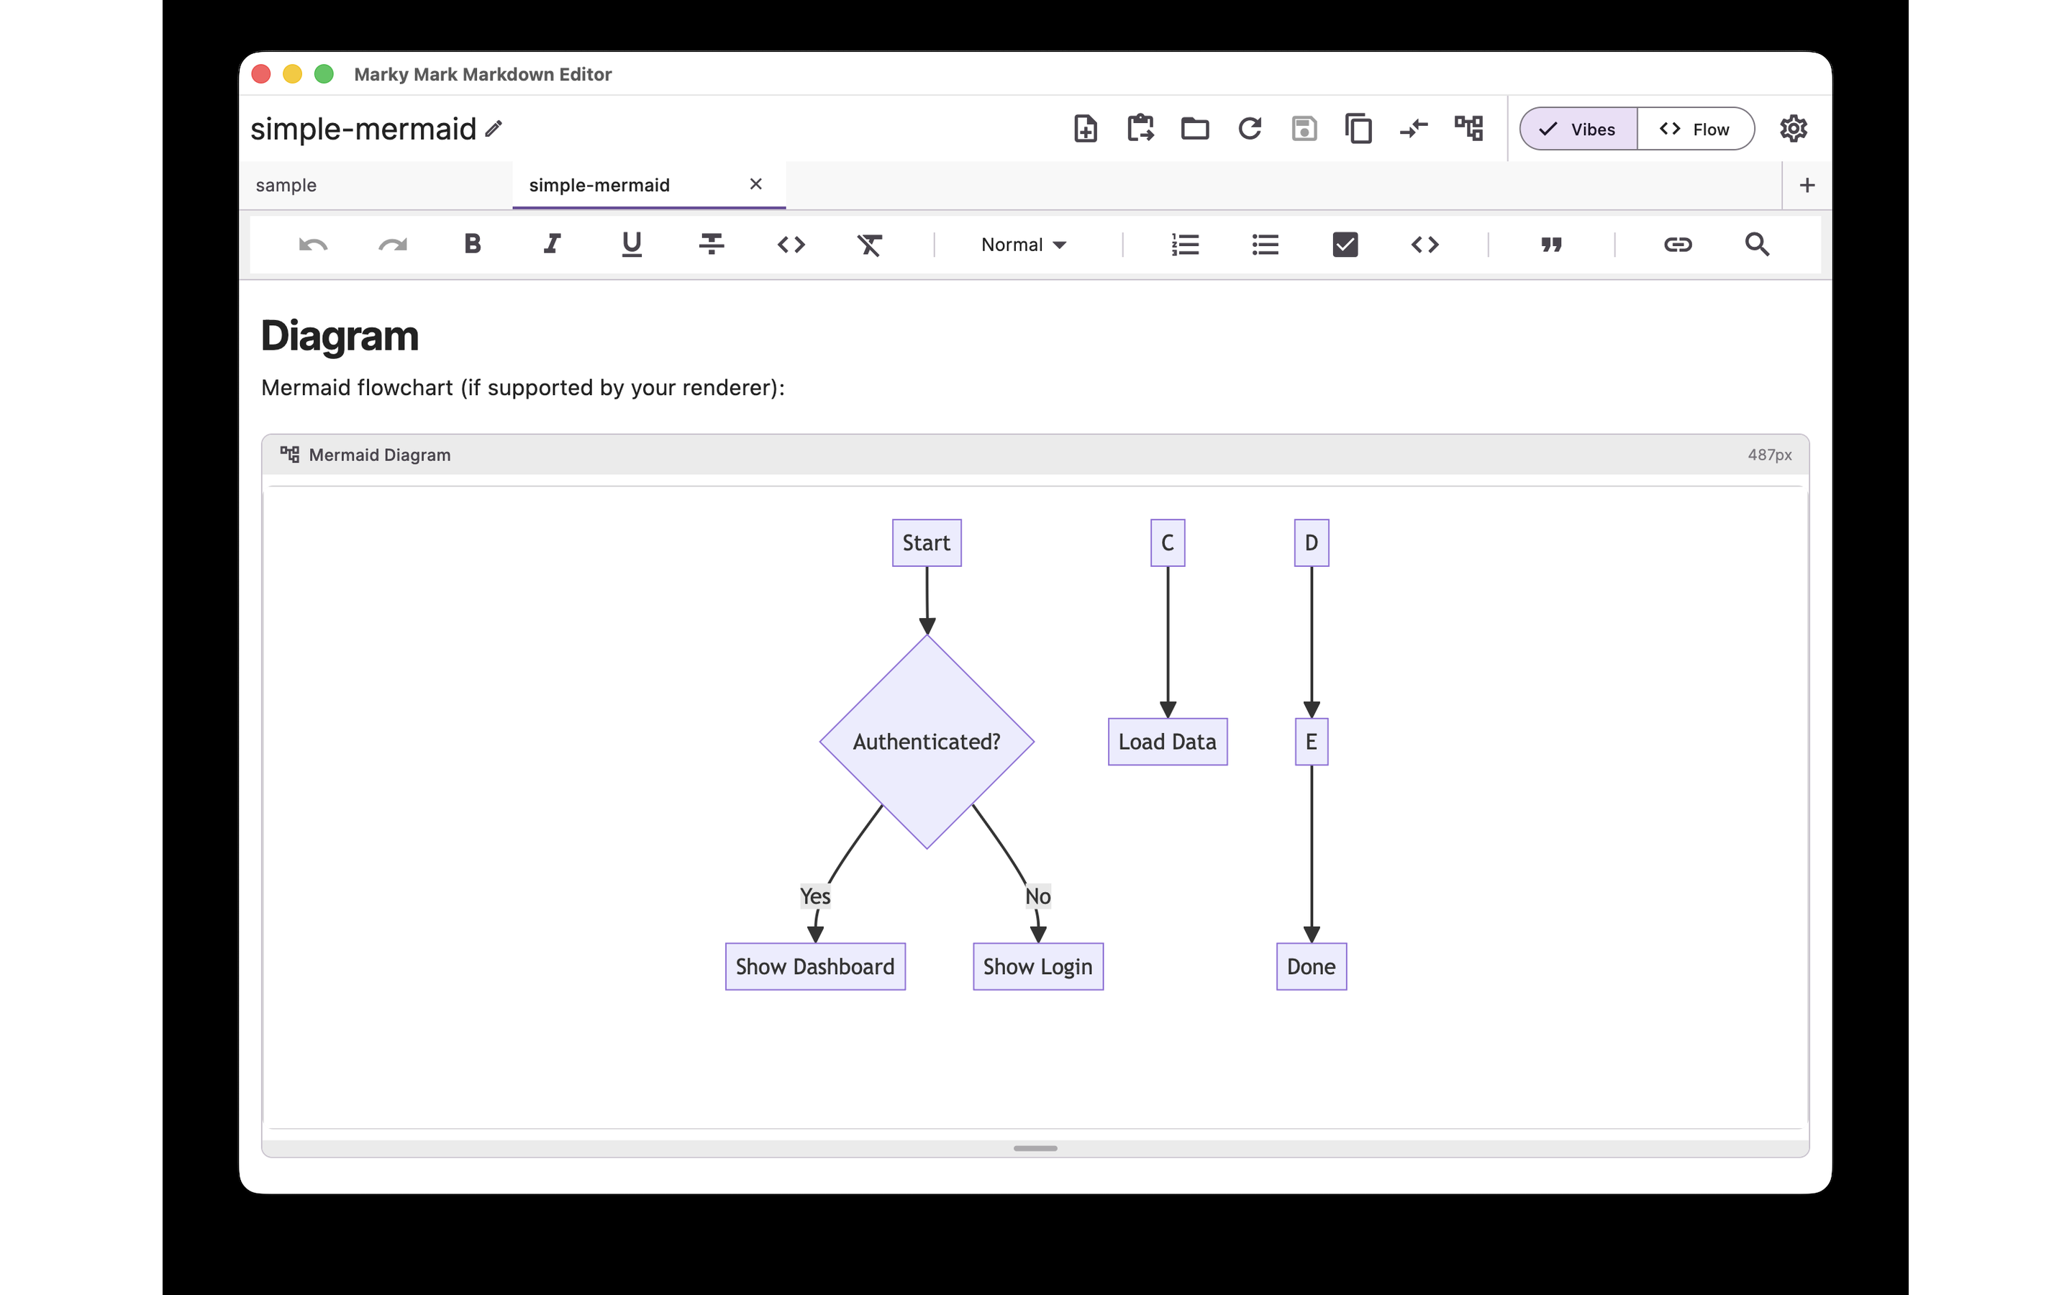Click the Mermaid flowchart description paragraph
The height and width of the screenshot is (1295, 2072).
522,388
